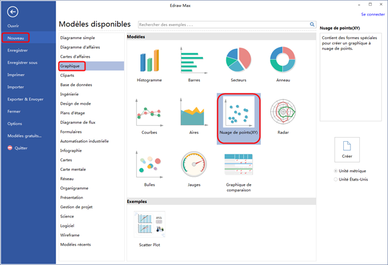Click the search magnifier icon
Viewport: 388px width, 265px height.
pyautogui.click(x=312, y=24)
